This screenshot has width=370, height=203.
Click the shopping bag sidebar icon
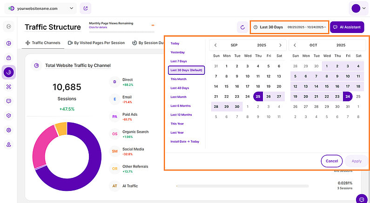[x=8, y=58]
